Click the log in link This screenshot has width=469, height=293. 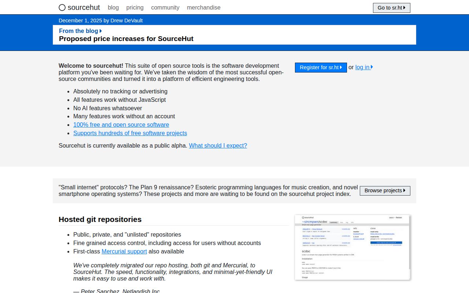pyautogui.click(x=362, y=67)
